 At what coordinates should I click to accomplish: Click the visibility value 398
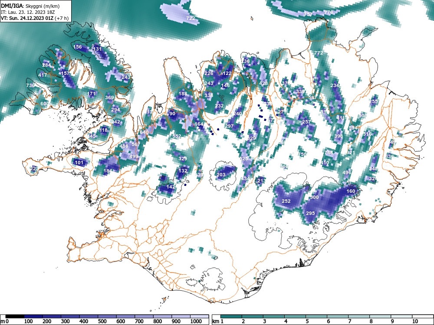pos(339,136)
